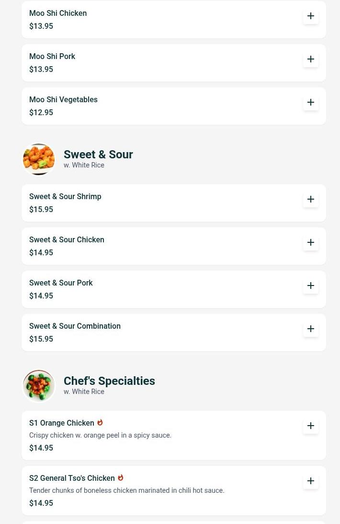
Task: Add Moo Shi Vegetables using plus icon
Action: pos(311,102)
